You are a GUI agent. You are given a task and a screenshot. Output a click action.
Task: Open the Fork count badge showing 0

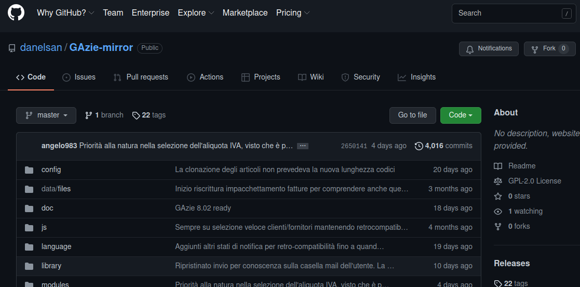point(563,48)
